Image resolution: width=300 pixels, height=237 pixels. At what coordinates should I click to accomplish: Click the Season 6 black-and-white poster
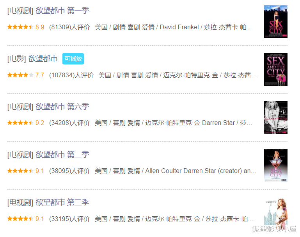pos(276,118)
